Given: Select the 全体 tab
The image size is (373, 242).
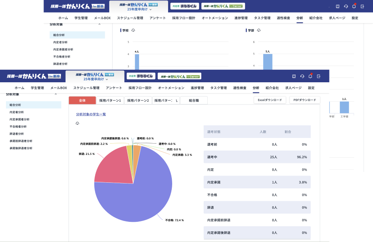Looking at the screenshot, I should click(x=82, y=100).
